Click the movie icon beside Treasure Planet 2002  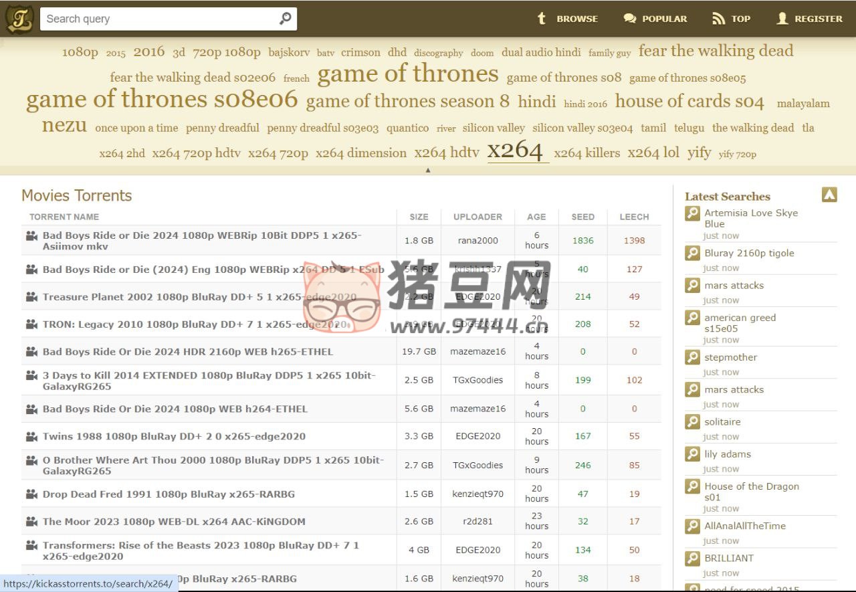click(x=31, y=296)
